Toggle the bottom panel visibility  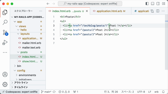[153, 4]
